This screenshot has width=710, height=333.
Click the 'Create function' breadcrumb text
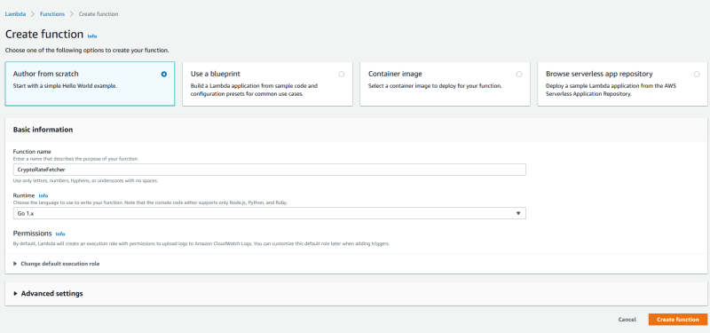(99, 14)
